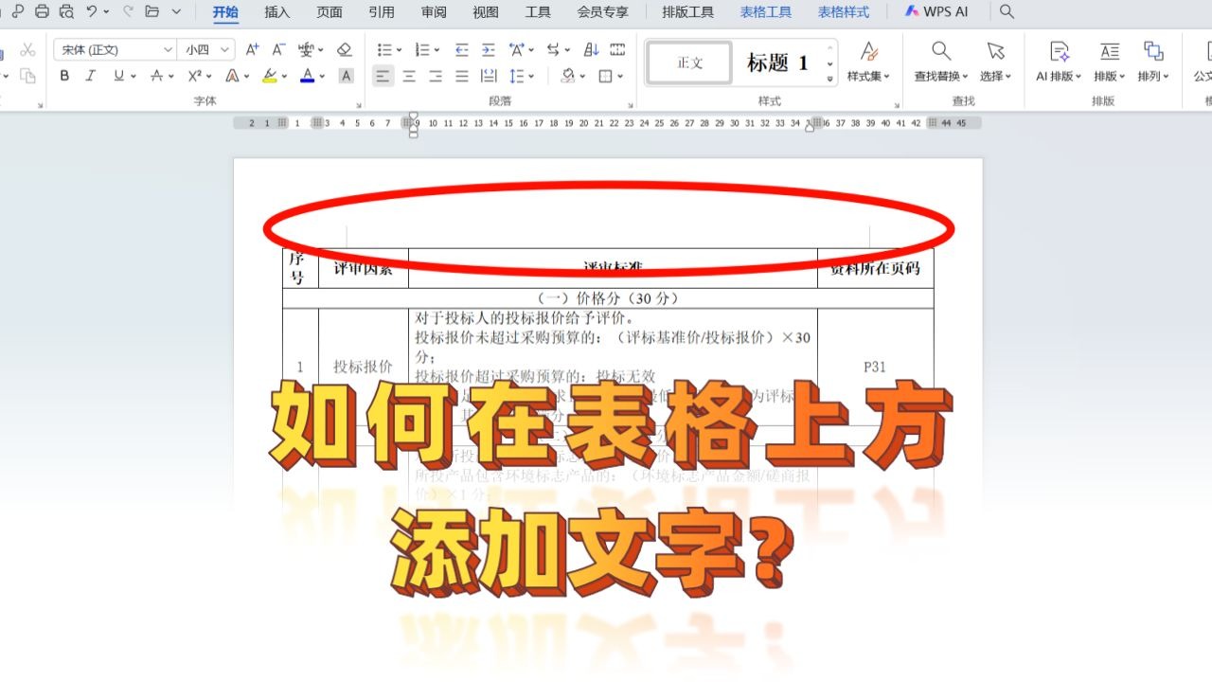The height and width of the screenshot is (682, 1212).
Task: Click the print icon in quick access toolbar
Action: [42, 11]
